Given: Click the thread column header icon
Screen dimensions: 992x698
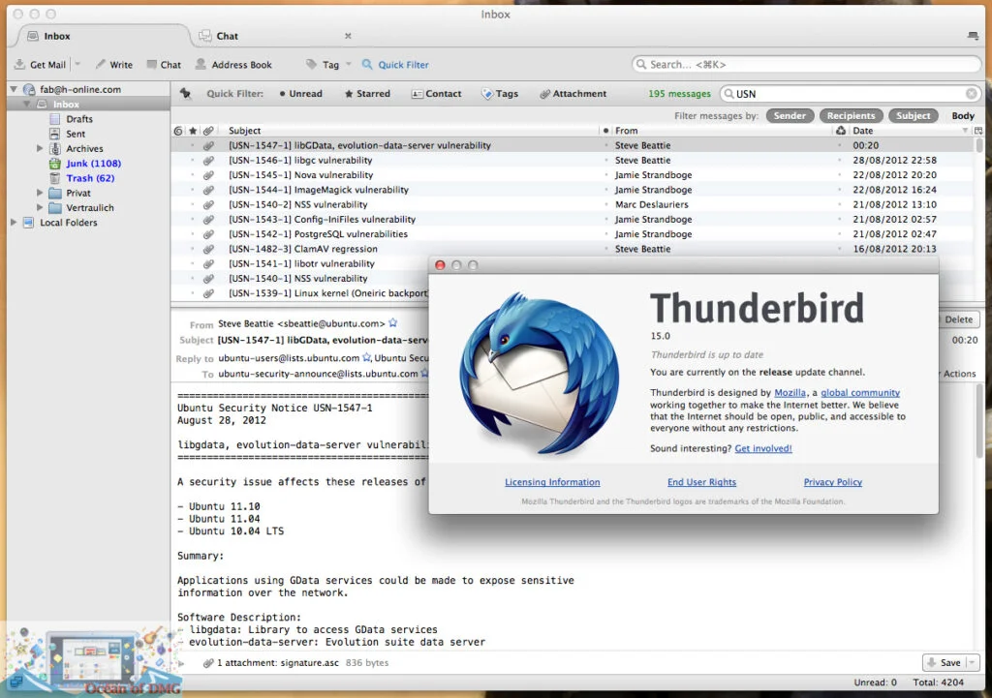Looking at the screenshot, I should [178, 131].
